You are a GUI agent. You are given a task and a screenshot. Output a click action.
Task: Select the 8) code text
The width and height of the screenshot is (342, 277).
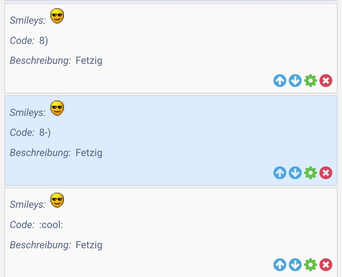click(x=44, y=41)
